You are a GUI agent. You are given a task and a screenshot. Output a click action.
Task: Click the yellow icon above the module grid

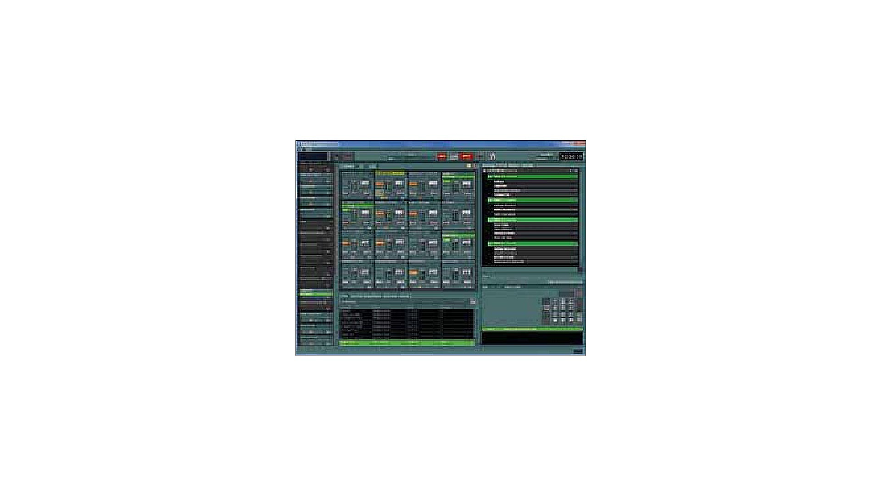pyautogui.click(x=469, y=165)
